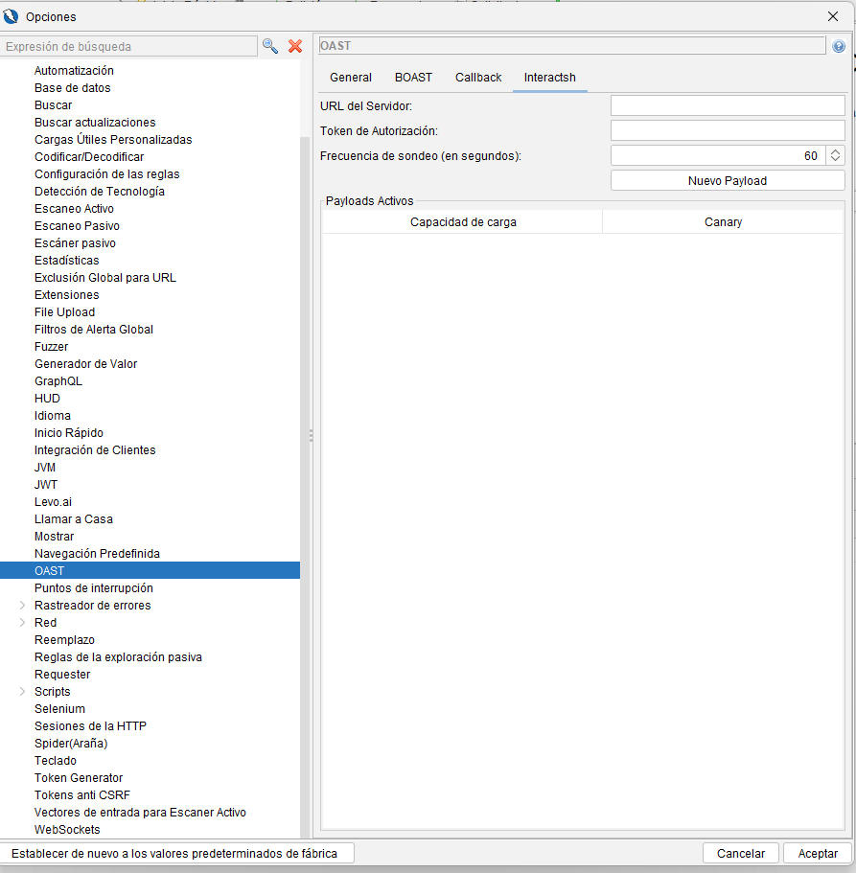
Task: Click the Expresión de búsqueda search box
Action: 129,46
